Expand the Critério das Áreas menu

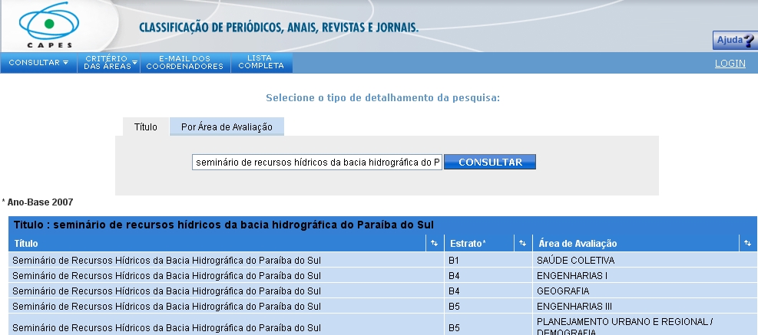coord(108,63)
